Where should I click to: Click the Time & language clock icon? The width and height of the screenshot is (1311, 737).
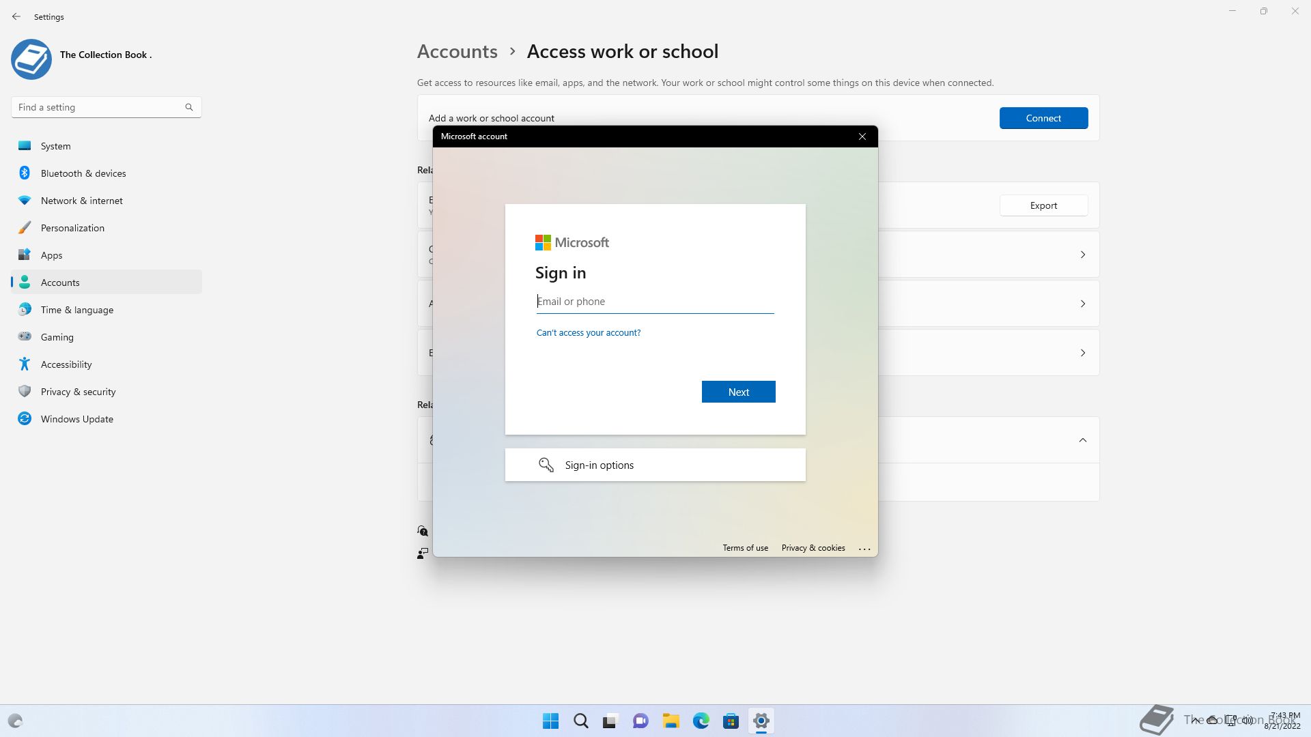tap(25, 310)
